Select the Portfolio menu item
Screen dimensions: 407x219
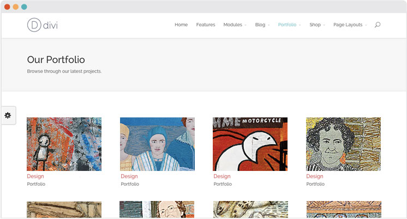(287, 25)
